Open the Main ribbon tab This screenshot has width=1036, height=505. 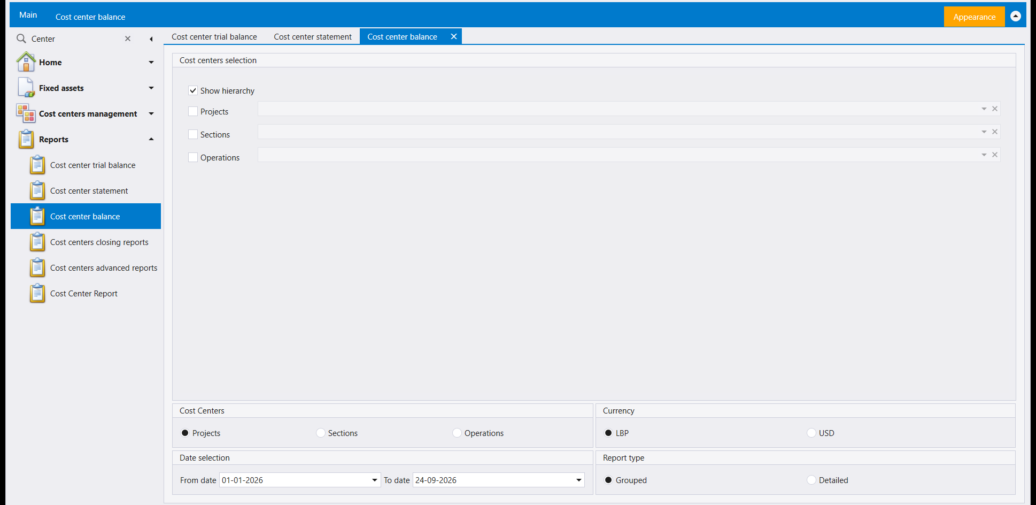28,15
